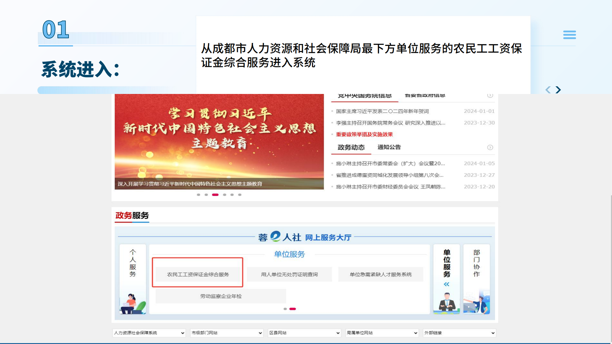Open 用人单位无处罚证明查询 service

289,274
